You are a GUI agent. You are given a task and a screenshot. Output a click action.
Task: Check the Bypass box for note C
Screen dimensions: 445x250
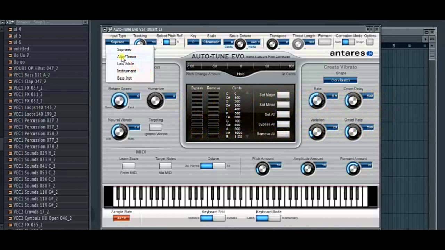[x=197, y=94]
